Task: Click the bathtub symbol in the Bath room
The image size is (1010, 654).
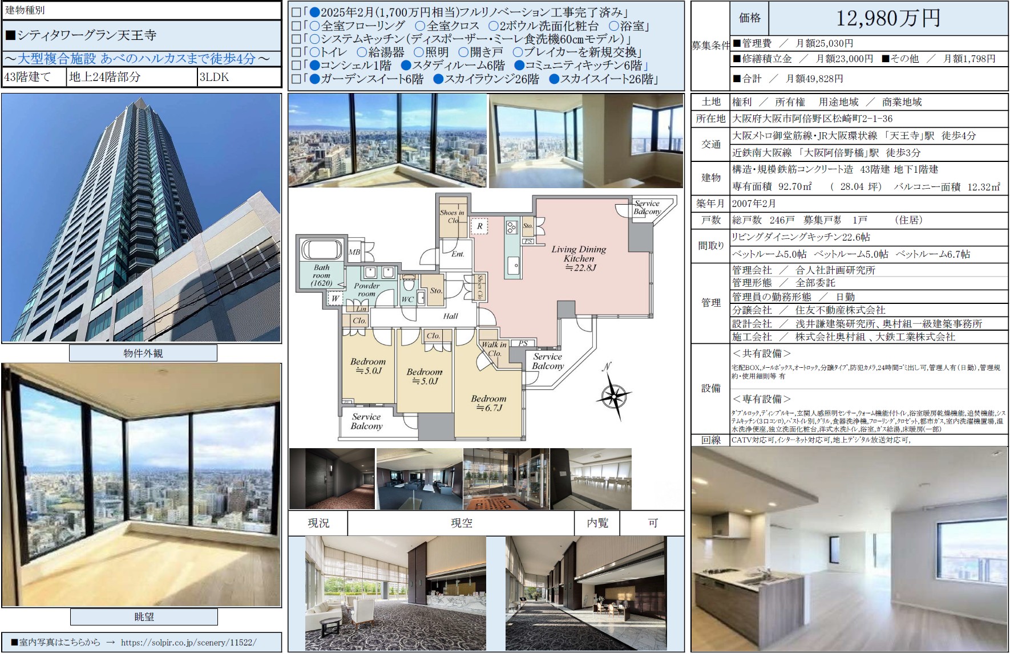Action: click(x=321, y=250)
